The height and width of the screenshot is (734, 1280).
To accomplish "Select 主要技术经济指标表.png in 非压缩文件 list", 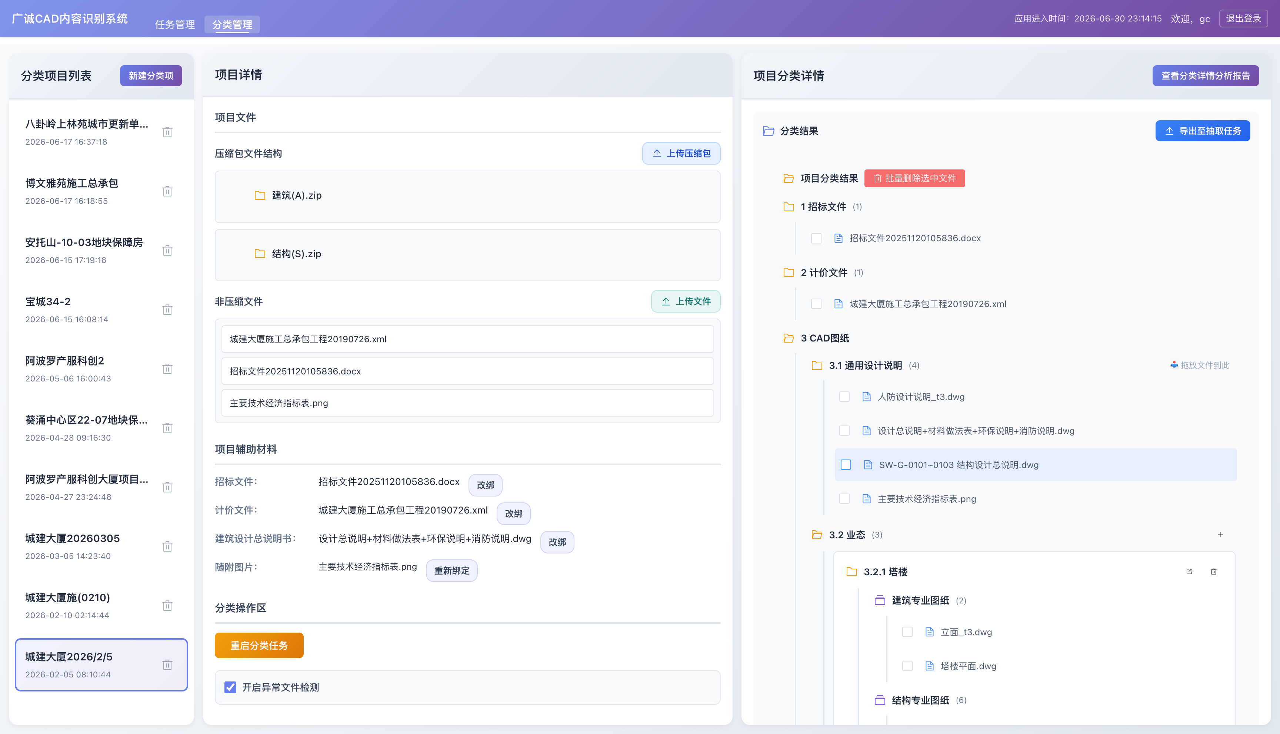I will tap(468, 403).
